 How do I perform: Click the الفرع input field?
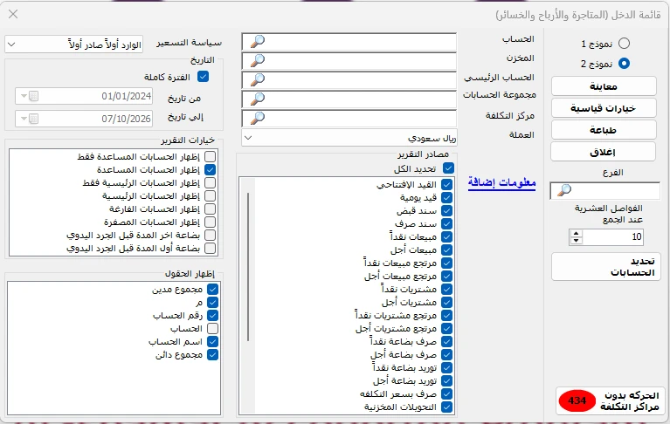605,191
